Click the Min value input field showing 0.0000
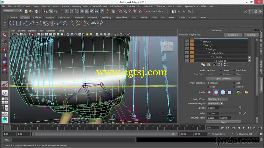The width and height of the screenshot is (264, 148). (213, 118)
